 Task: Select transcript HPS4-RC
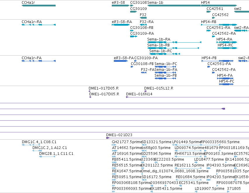(x=225, y=45)
